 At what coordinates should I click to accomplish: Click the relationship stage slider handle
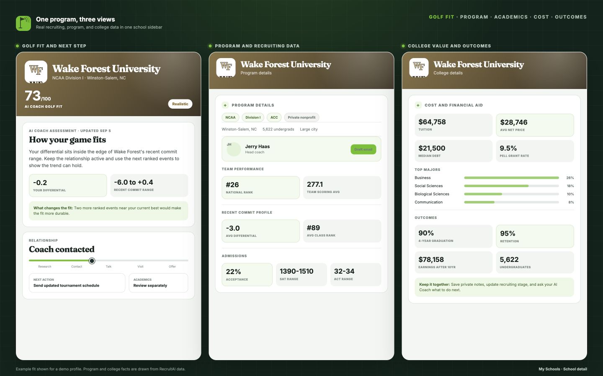[x=92, y=261]
